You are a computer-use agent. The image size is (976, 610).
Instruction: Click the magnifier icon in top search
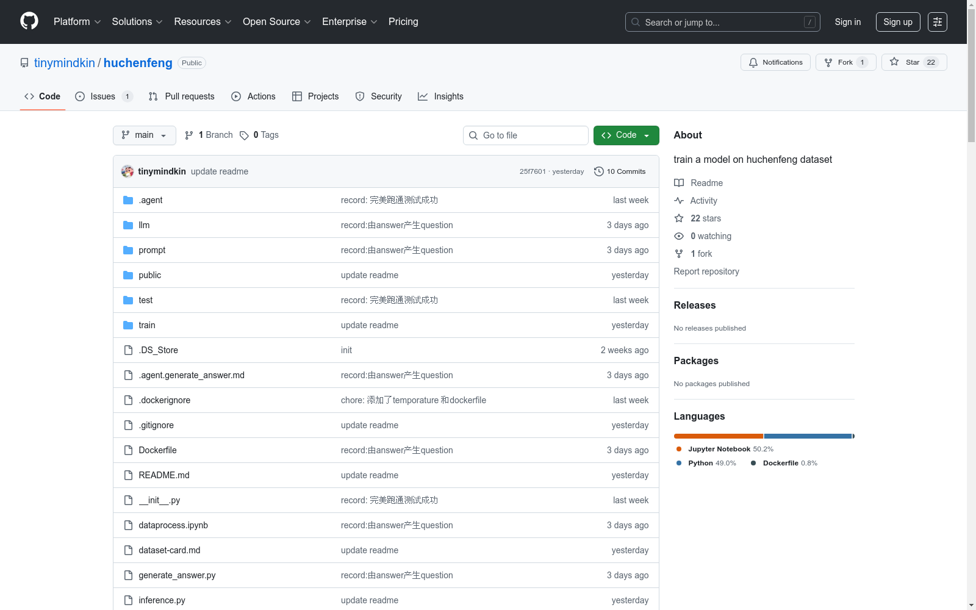pyautogui.click(x=636, y=22)
